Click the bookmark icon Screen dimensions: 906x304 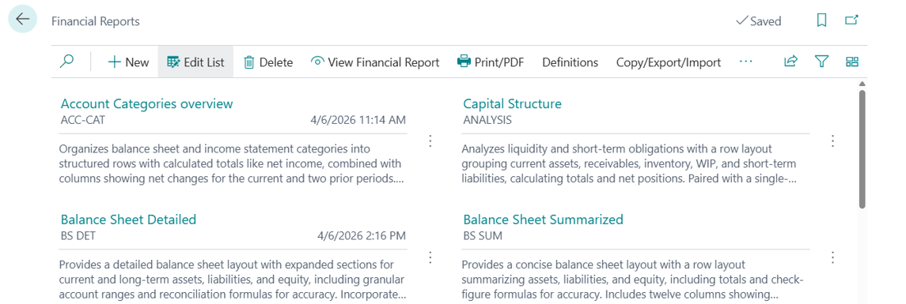[821, 21]
